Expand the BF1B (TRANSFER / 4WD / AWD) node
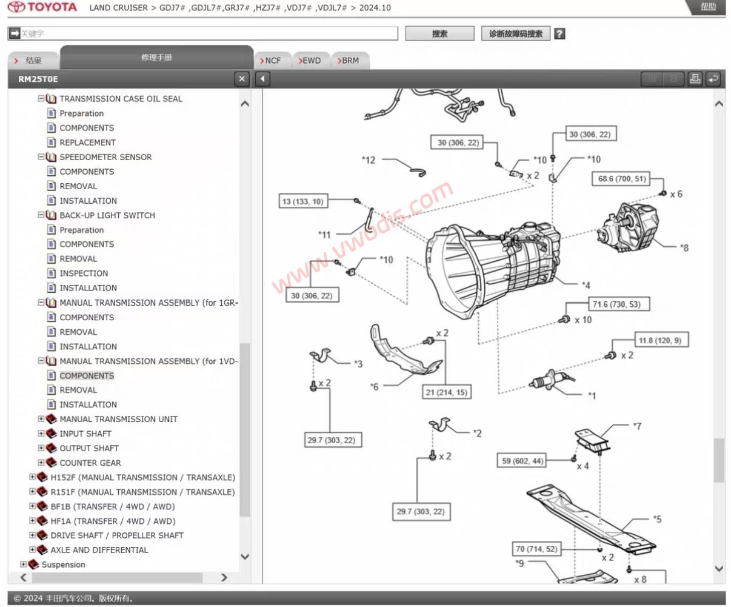731x607 pixels. [32, 506]
